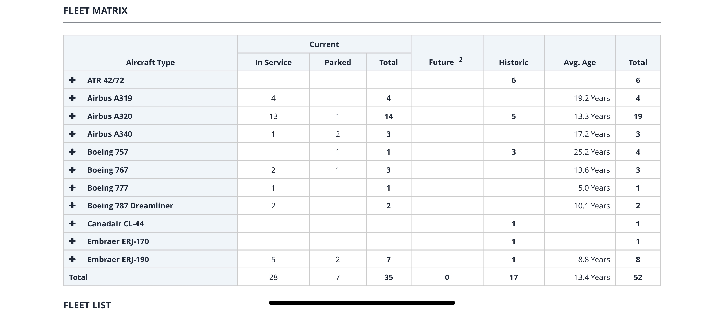
Task: Click the Aircraft Type column header
Action: (150, 62)
